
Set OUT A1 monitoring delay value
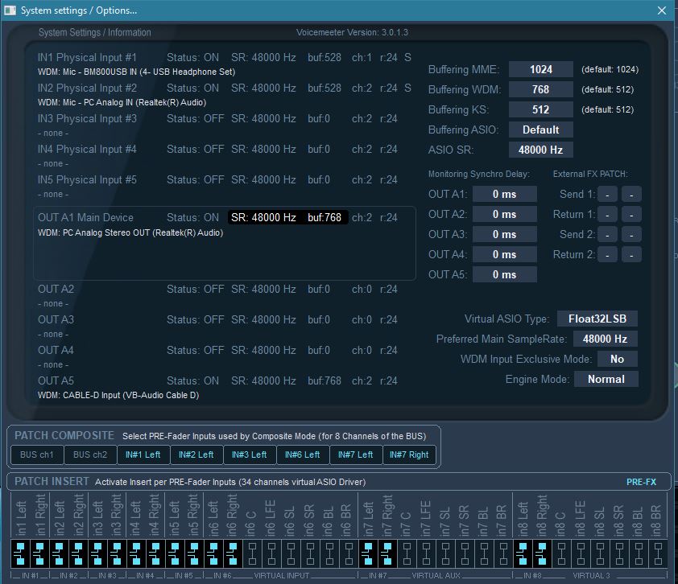[505, 195]
